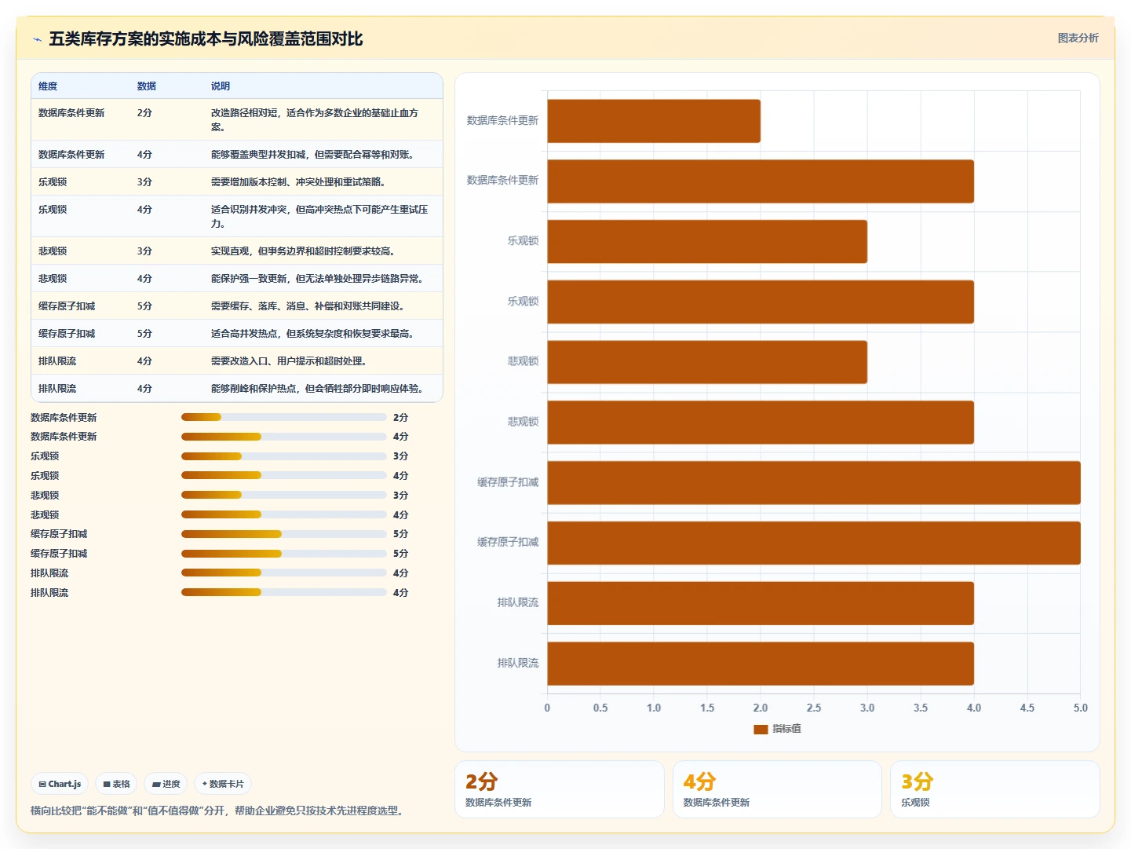Click the 5.0 tick on the chart axis
Viewport: 1131px width, 849px height.
pos(1081,708)
